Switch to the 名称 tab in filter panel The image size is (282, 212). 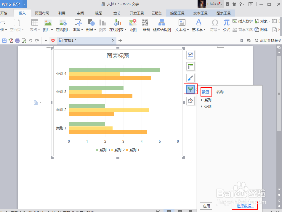(220, 92)
